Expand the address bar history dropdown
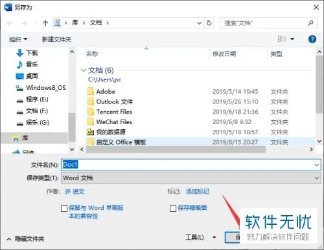The height and width of the screenshot is (250, 324). tap(200, 23)
